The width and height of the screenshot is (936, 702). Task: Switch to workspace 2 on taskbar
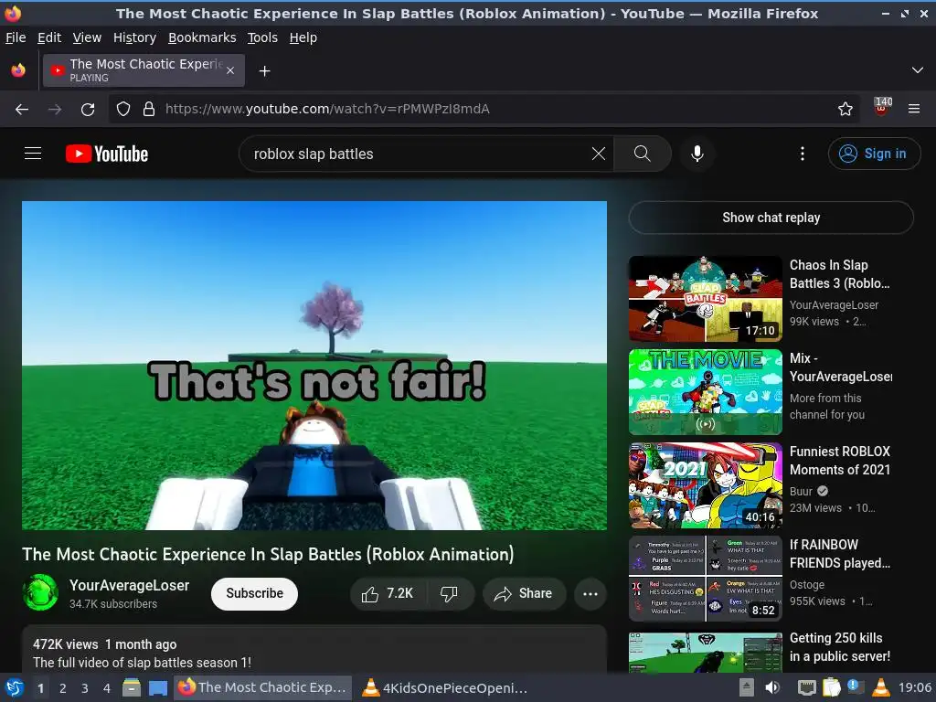[x=63, y=688]
